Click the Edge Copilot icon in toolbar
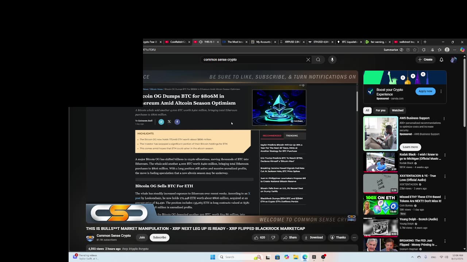The height and width of the screenshot is (262, 467). click(x=462, y=50)
